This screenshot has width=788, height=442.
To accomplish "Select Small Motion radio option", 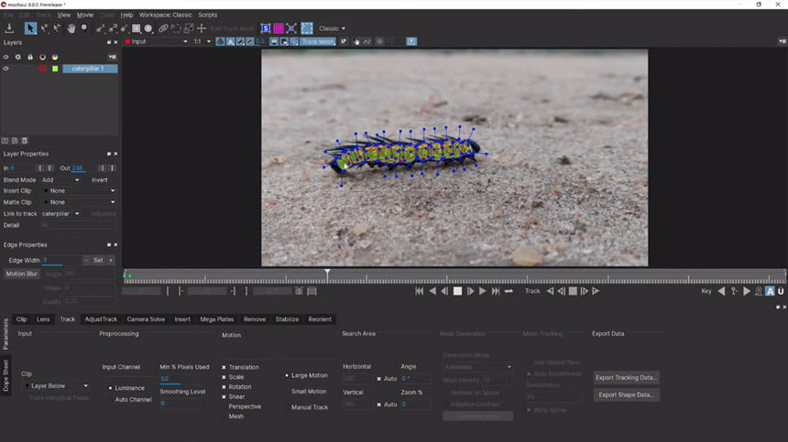I will tap(309, 392).
